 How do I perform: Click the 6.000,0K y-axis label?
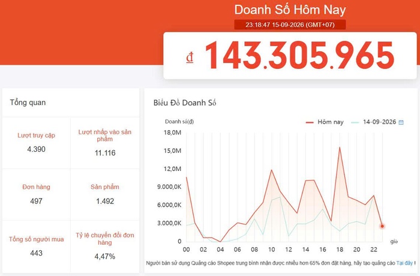pos(169,205)
